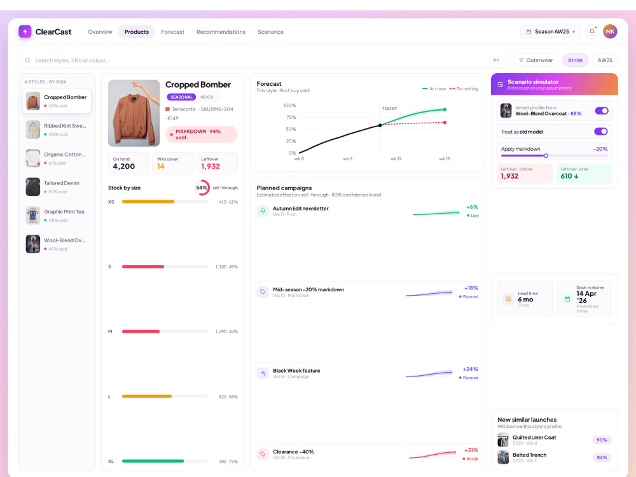Click the search magnifier icon

click(x=27, y=60)
